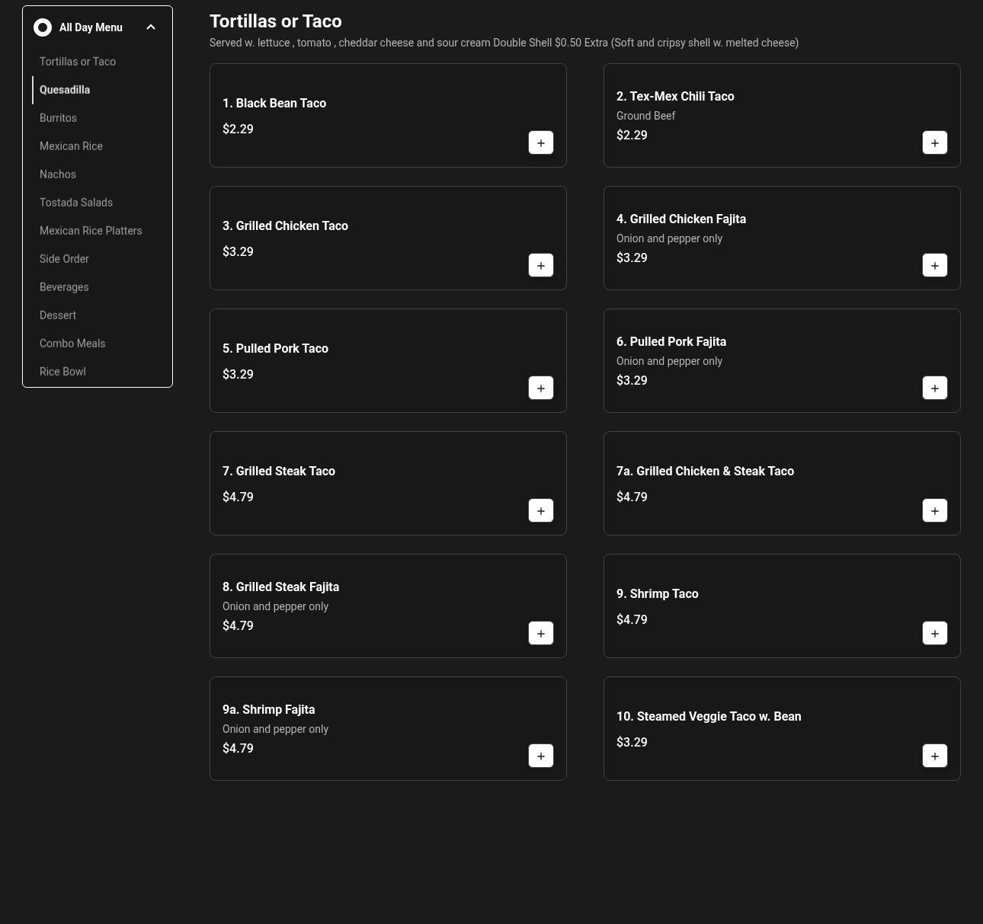
Task: Add 7. Grilled Steak Taco with plus icon
Action: [x=541, y=510]
